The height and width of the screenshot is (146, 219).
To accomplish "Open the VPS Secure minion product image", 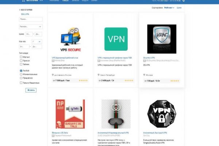I will coord(70,39).
